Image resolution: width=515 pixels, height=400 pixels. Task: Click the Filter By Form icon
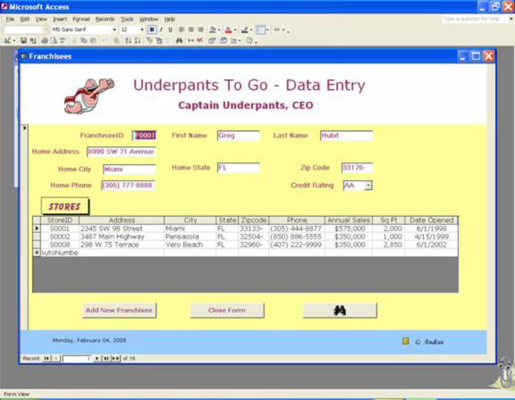pos(159,40)
